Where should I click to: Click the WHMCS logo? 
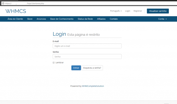[16, 11]
